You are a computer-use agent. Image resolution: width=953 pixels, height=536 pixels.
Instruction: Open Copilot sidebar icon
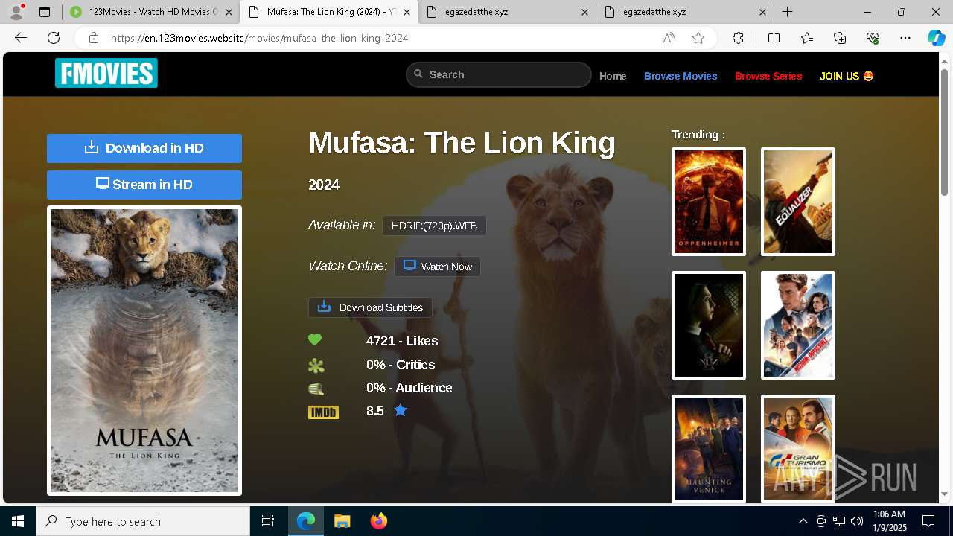click(x=936, y=38)
